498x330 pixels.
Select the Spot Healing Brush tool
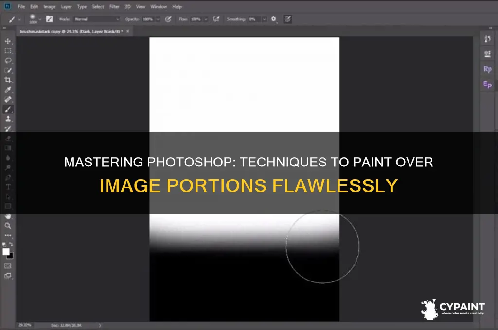point(8,99)
